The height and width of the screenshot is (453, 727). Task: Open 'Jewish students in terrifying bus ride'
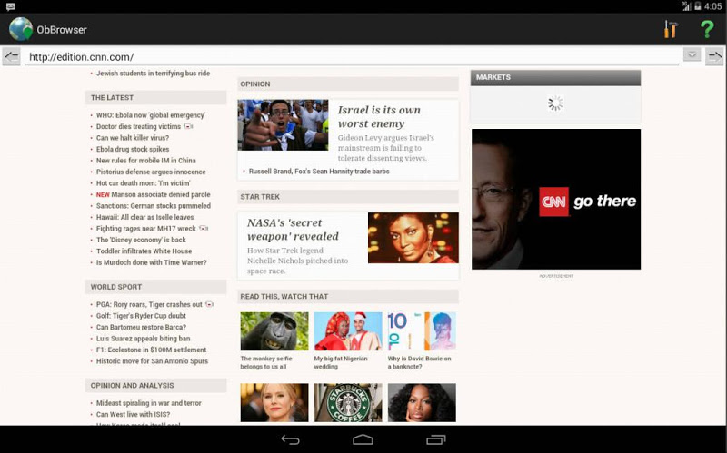tap(153, 74)
